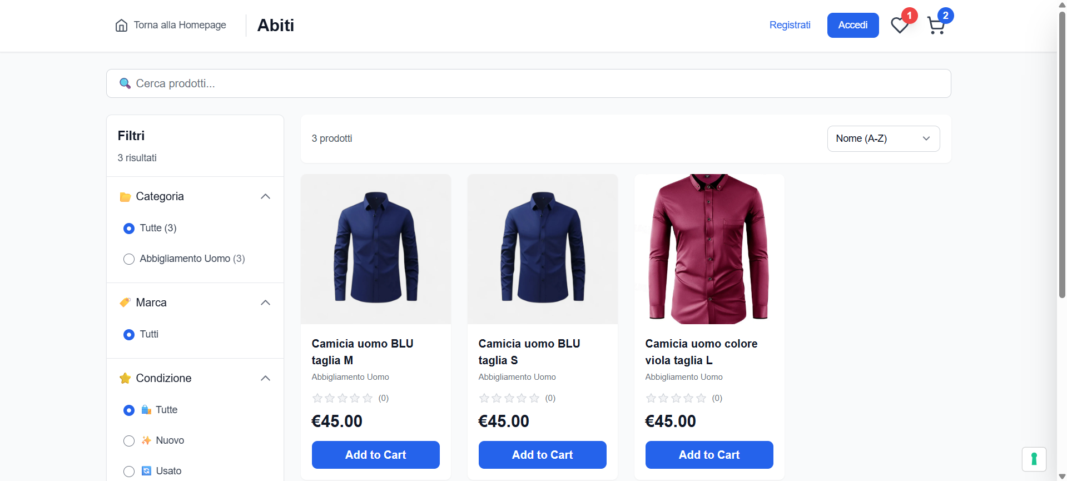This screenshot has height=481, width=1067.
Task: Collapse the Categoria filter section
Action: click(x=265, y=196)
